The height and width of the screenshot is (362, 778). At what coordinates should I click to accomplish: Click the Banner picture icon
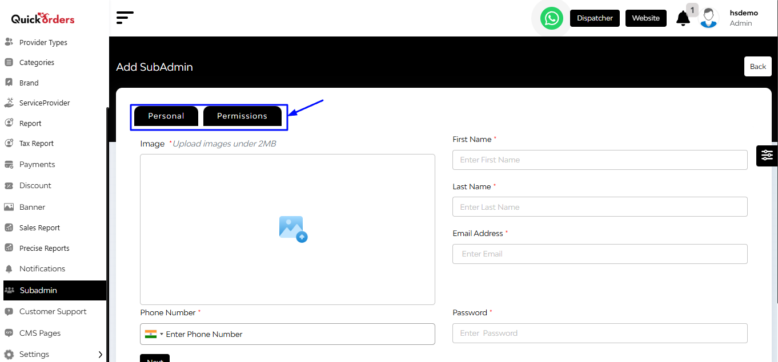[9, 207]
